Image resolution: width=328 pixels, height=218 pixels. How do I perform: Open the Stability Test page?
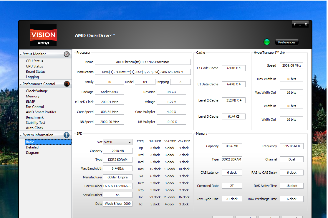[x=35, y=123]
